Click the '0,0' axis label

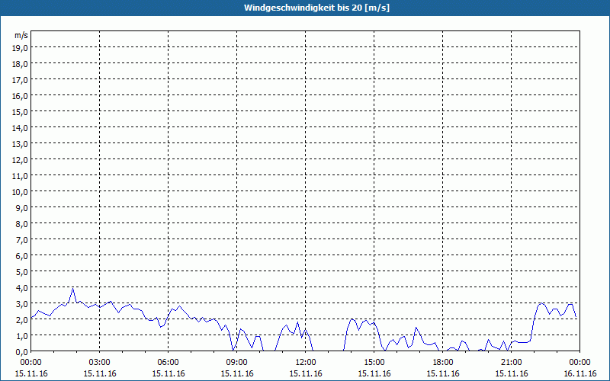(x=21, y=351)
